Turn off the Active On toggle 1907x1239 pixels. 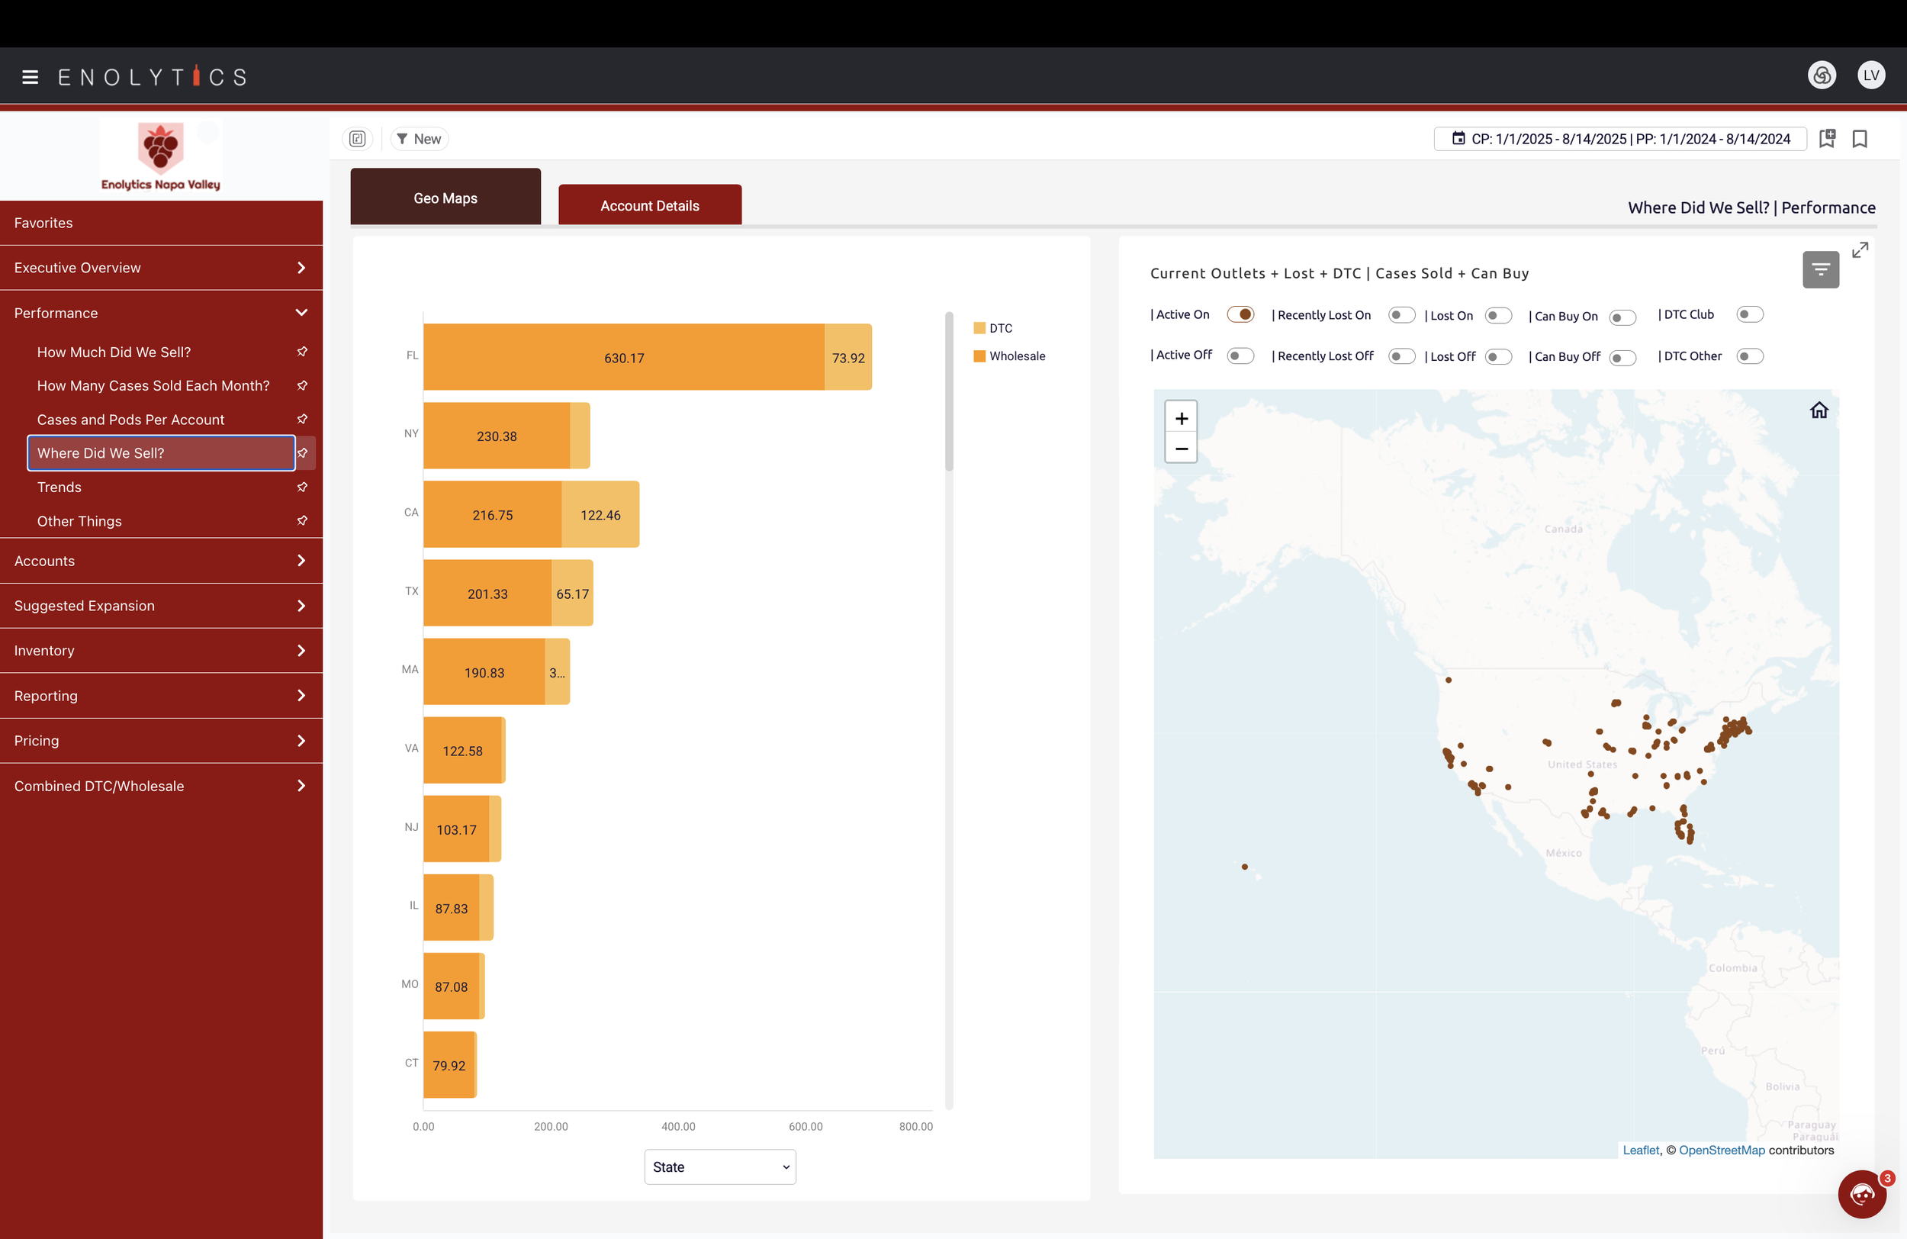coord(1240,314)
